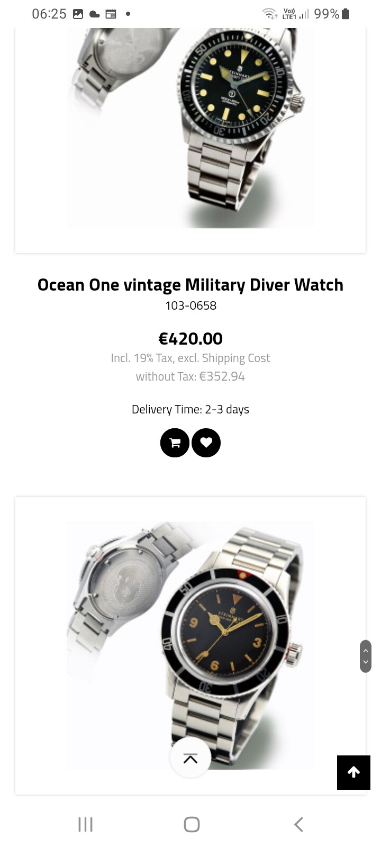Image resolution: width=381 pixels, height=847 pixels.
Task: Tap the circular scroll-up chevron button
Action: [x=190, y=758]
